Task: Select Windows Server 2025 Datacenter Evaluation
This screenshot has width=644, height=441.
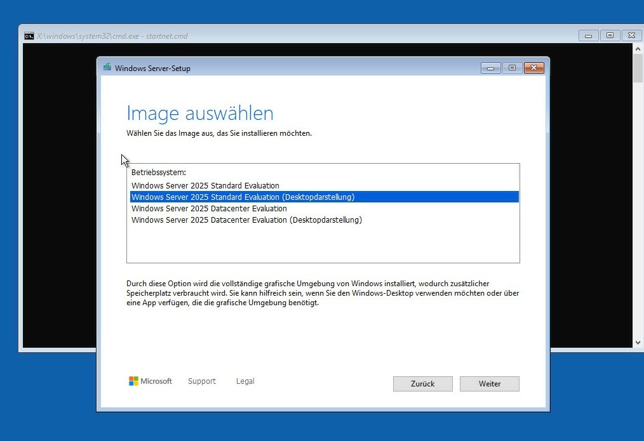Action: point(324,208)
